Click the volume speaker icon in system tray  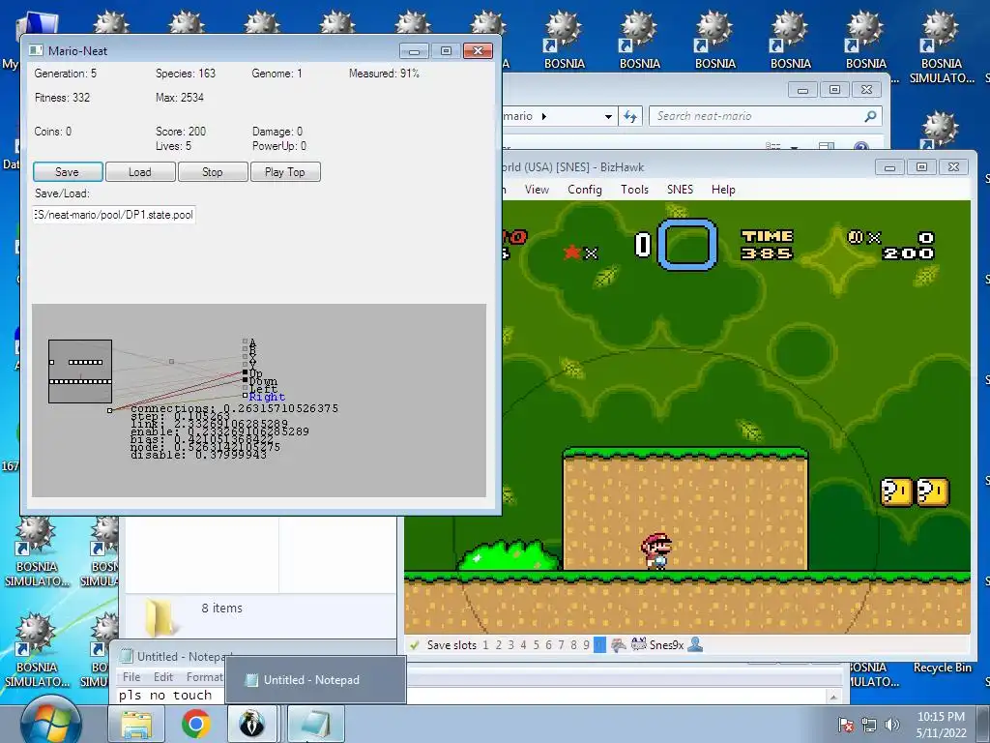892,725
